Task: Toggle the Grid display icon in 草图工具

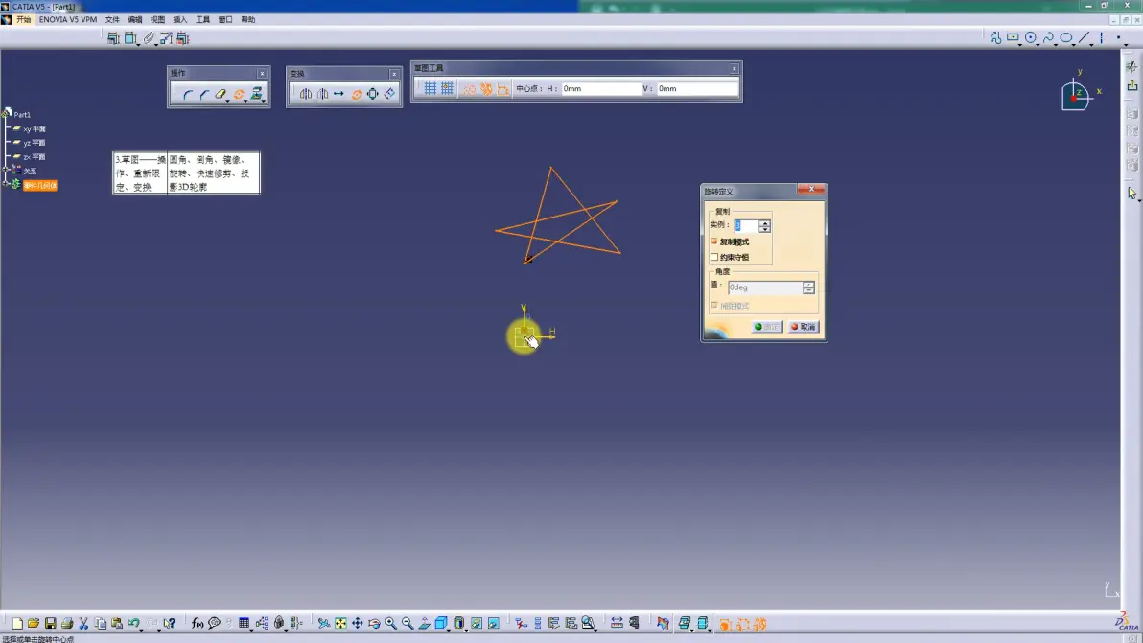Action: coord(431,88)
